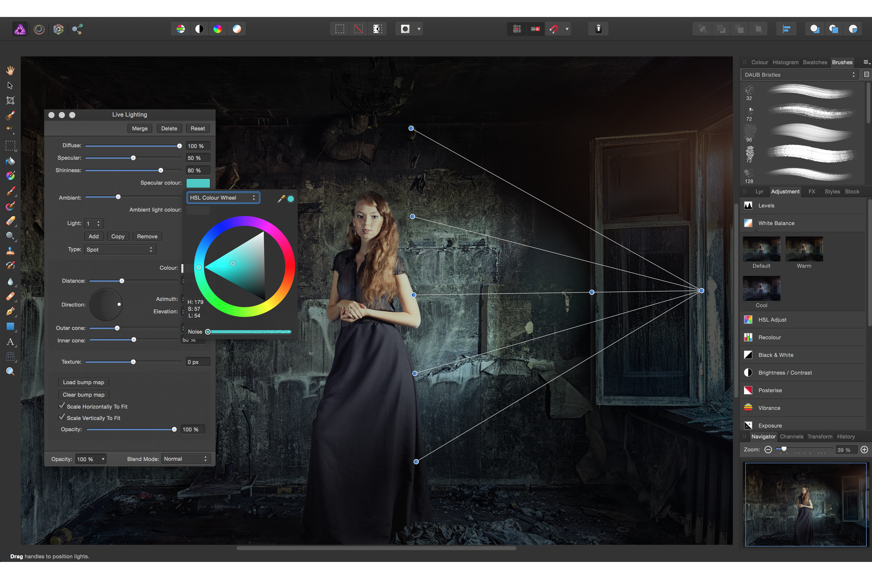Open the Channels panel tab
The image size is (872, 581).
(x=791, y=437)
